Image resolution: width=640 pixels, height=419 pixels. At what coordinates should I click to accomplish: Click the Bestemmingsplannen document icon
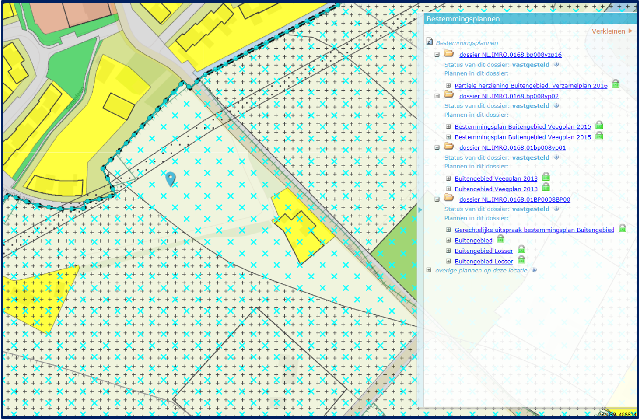[430, 42]
